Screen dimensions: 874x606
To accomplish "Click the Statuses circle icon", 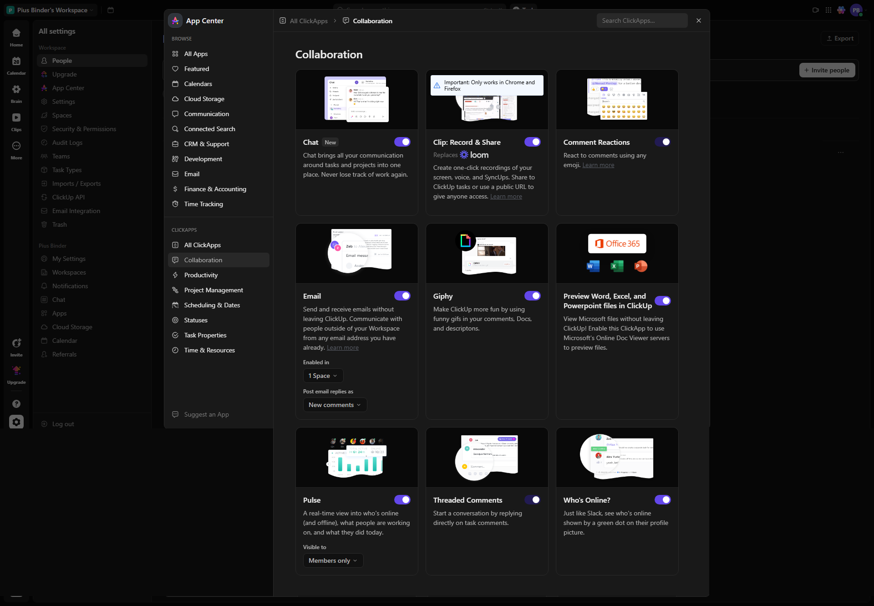I will (x=175, y=320).
